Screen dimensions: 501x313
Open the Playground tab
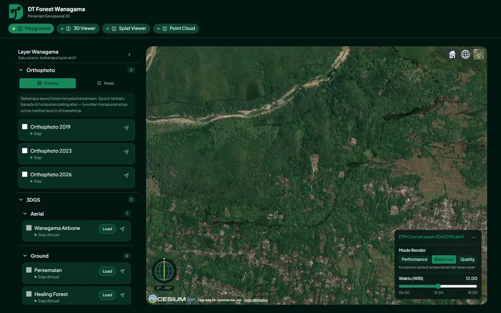[31, 28]
